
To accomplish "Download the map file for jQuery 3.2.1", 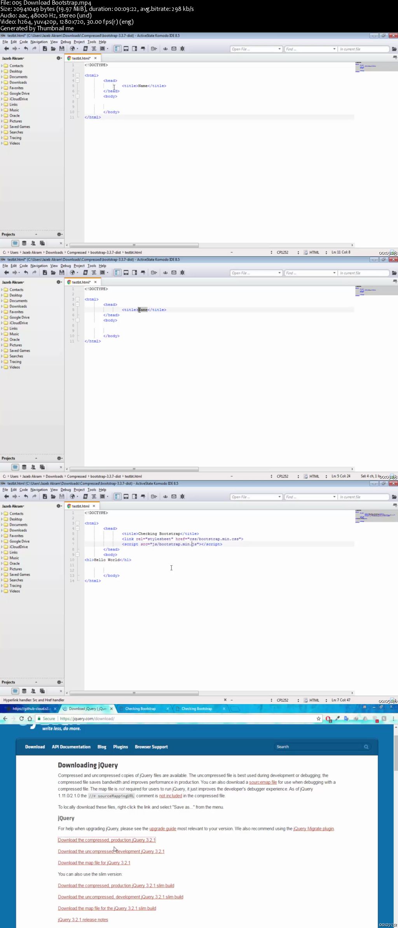I will (94, 862).
